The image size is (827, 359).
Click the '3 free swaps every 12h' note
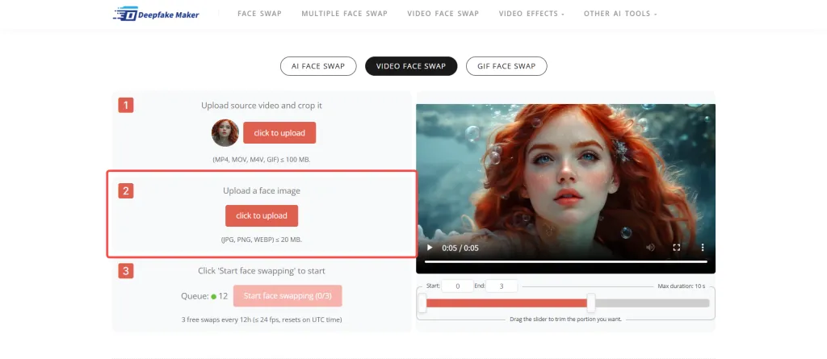coord(262,319)
